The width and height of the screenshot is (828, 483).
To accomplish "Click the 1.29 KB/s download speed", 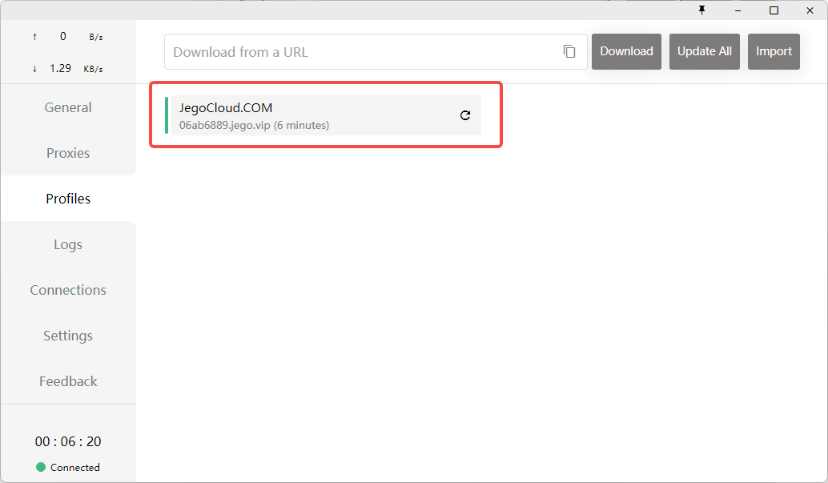I will coord(68,68).
